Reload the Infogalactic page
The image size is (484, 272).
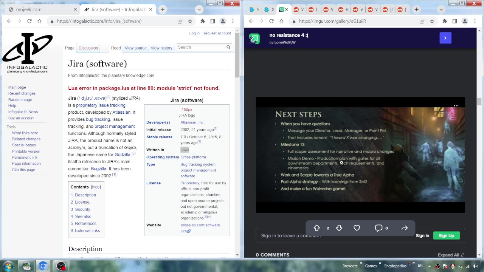click(29, 21)
